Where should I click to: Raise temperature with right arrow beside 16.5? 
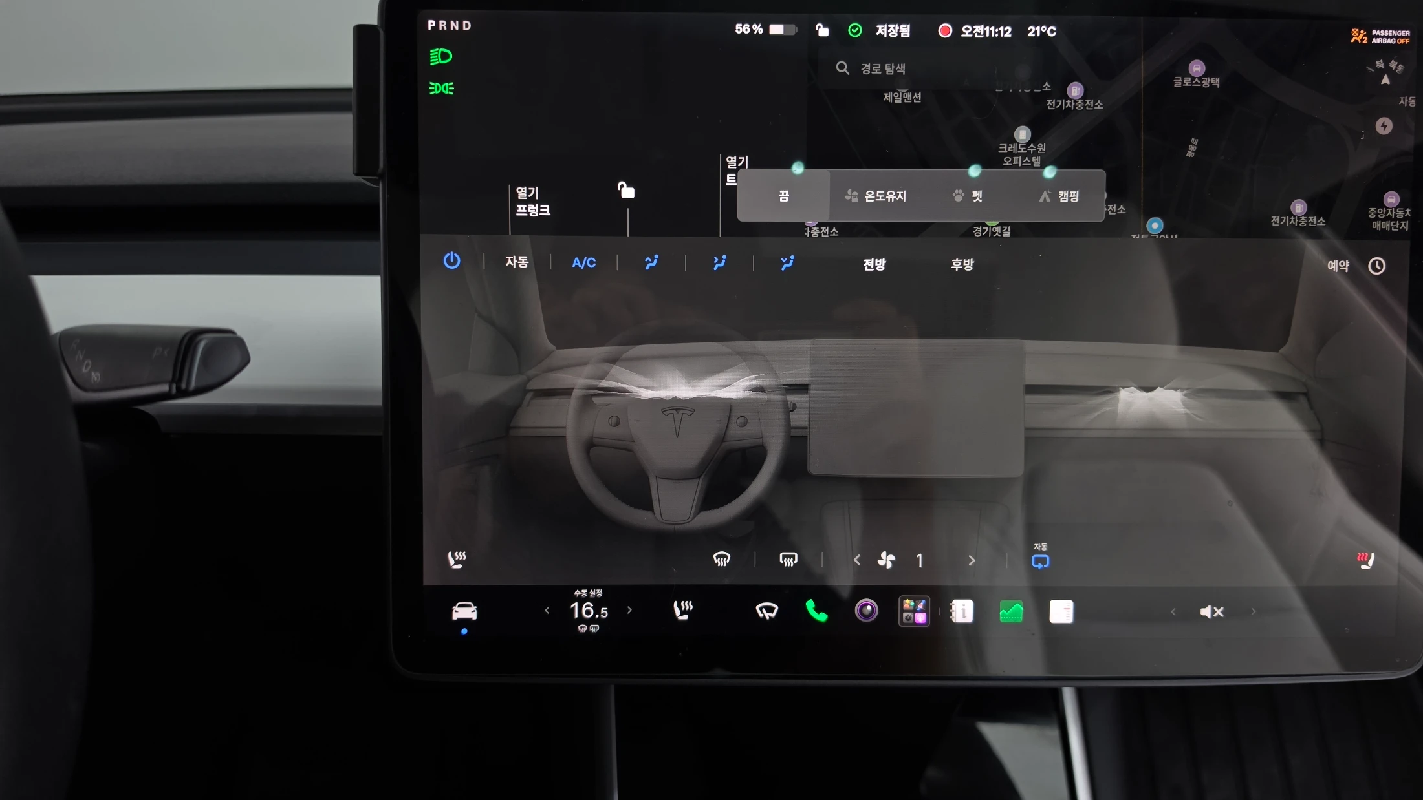click(x=629, y=610)
